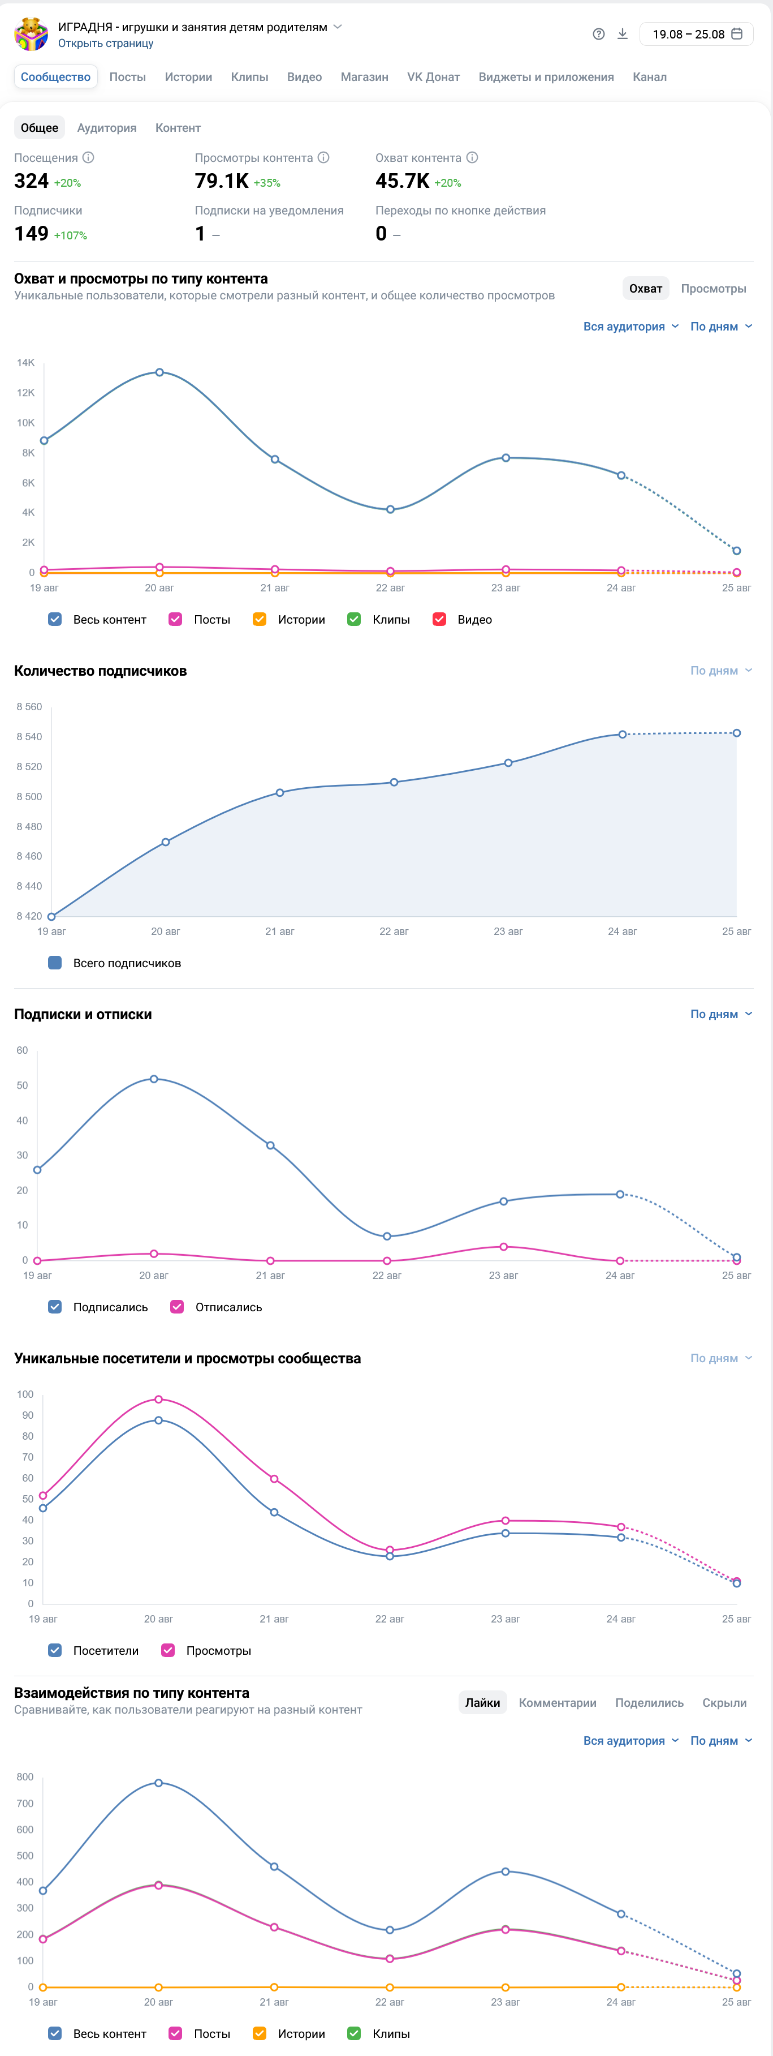Click the Открыть страницу link
773x2056 pixels.
pyautogui.click(x=105, y=44)
